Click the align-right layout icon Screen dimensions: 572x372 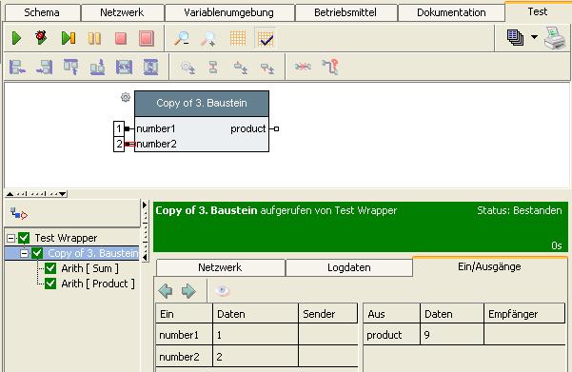click(x=45, y=68)
